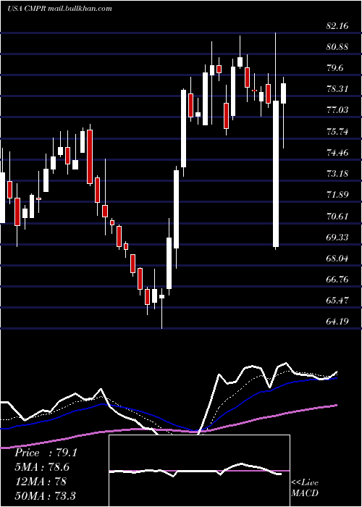Click the 68.04 price axis label
The height and width of the screenshot is (507, 362).
[337, 258]
